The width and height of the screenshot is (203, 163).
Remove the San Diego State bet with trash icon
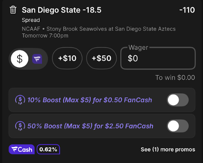point(13,10)
